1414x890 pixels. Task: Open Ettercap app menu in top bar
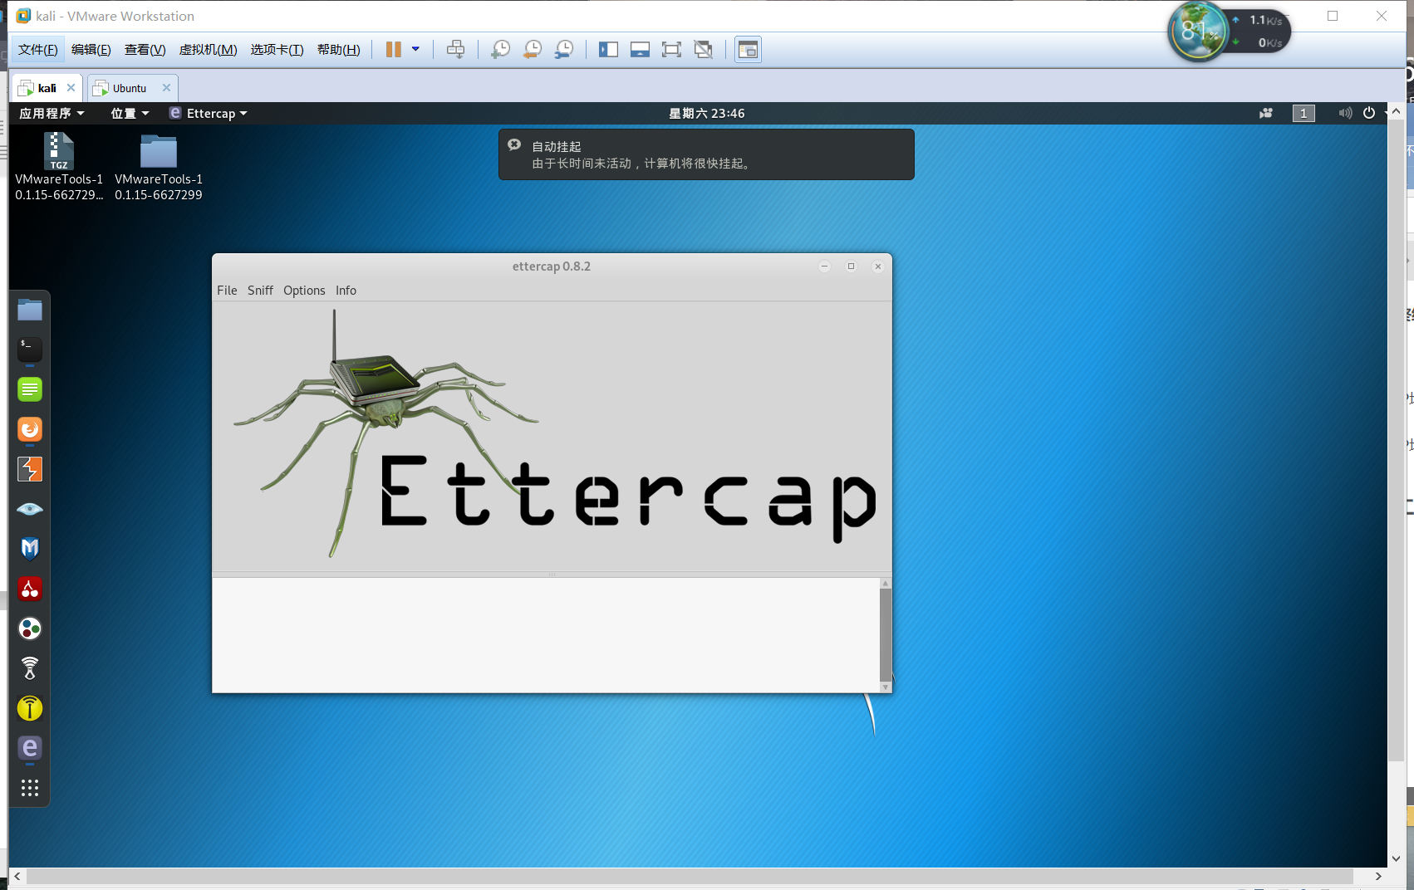[x=209, y=113]
